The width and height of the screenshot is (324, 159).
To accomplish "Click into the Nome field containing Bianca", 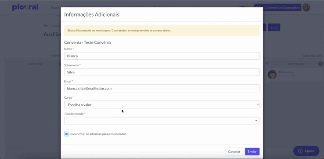I will [x=162, y=56].
